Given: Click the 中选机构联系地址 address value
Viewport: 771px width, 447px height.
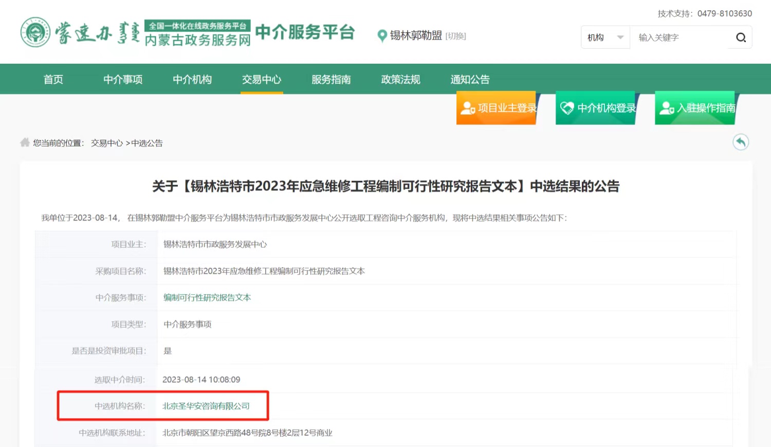Looking at the screenshot, I should pyautogui.click(x=247, y=433).
